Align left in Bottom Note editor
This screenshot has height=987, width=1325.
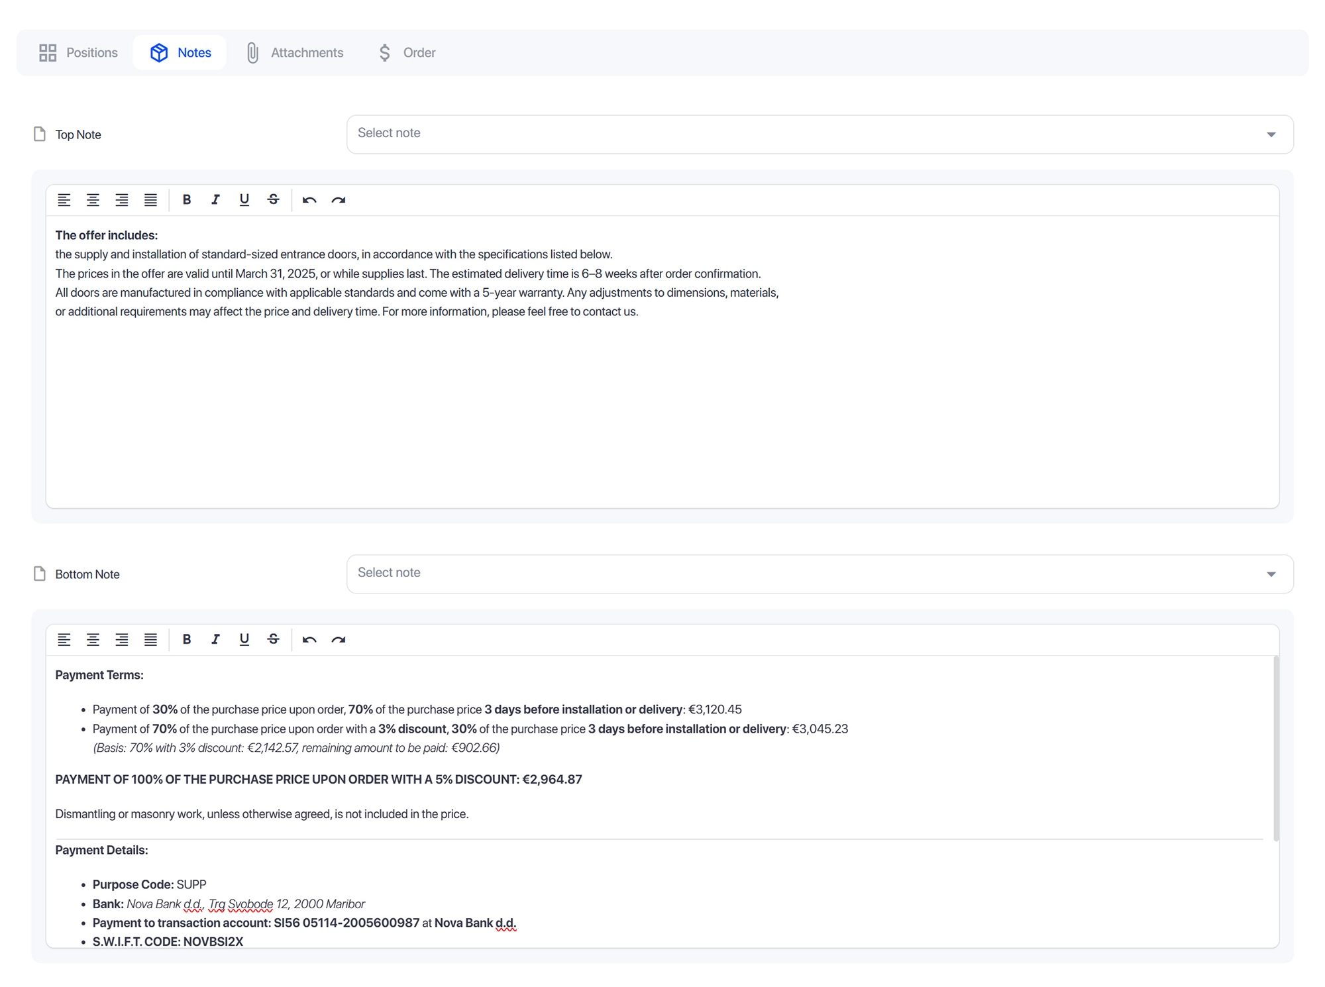[64, 639]
